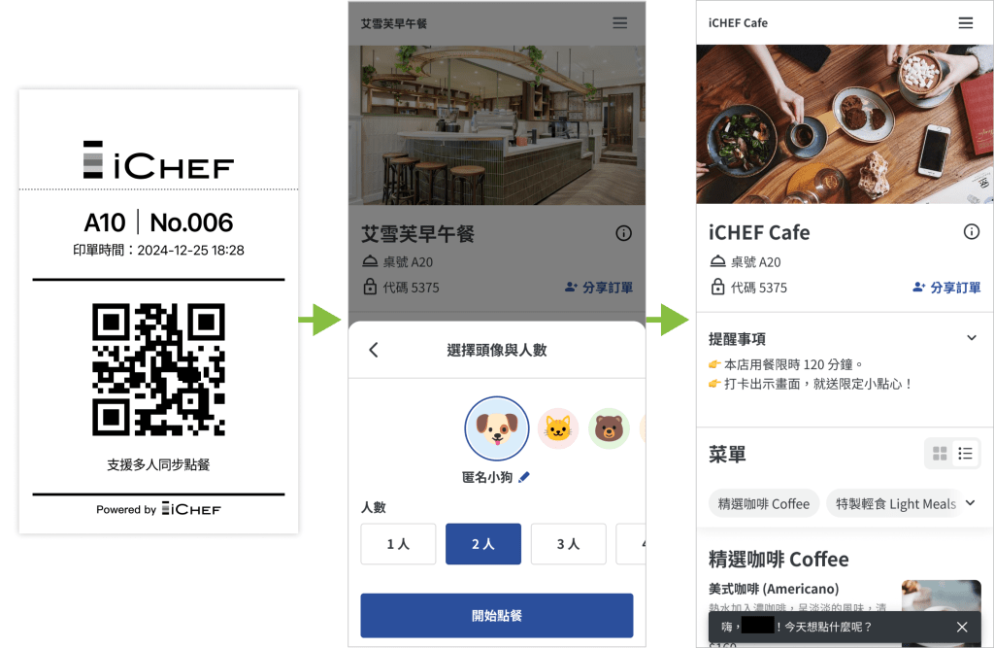Choose 1 人 party size
The image size is (994, 648).
click(398, 544)
